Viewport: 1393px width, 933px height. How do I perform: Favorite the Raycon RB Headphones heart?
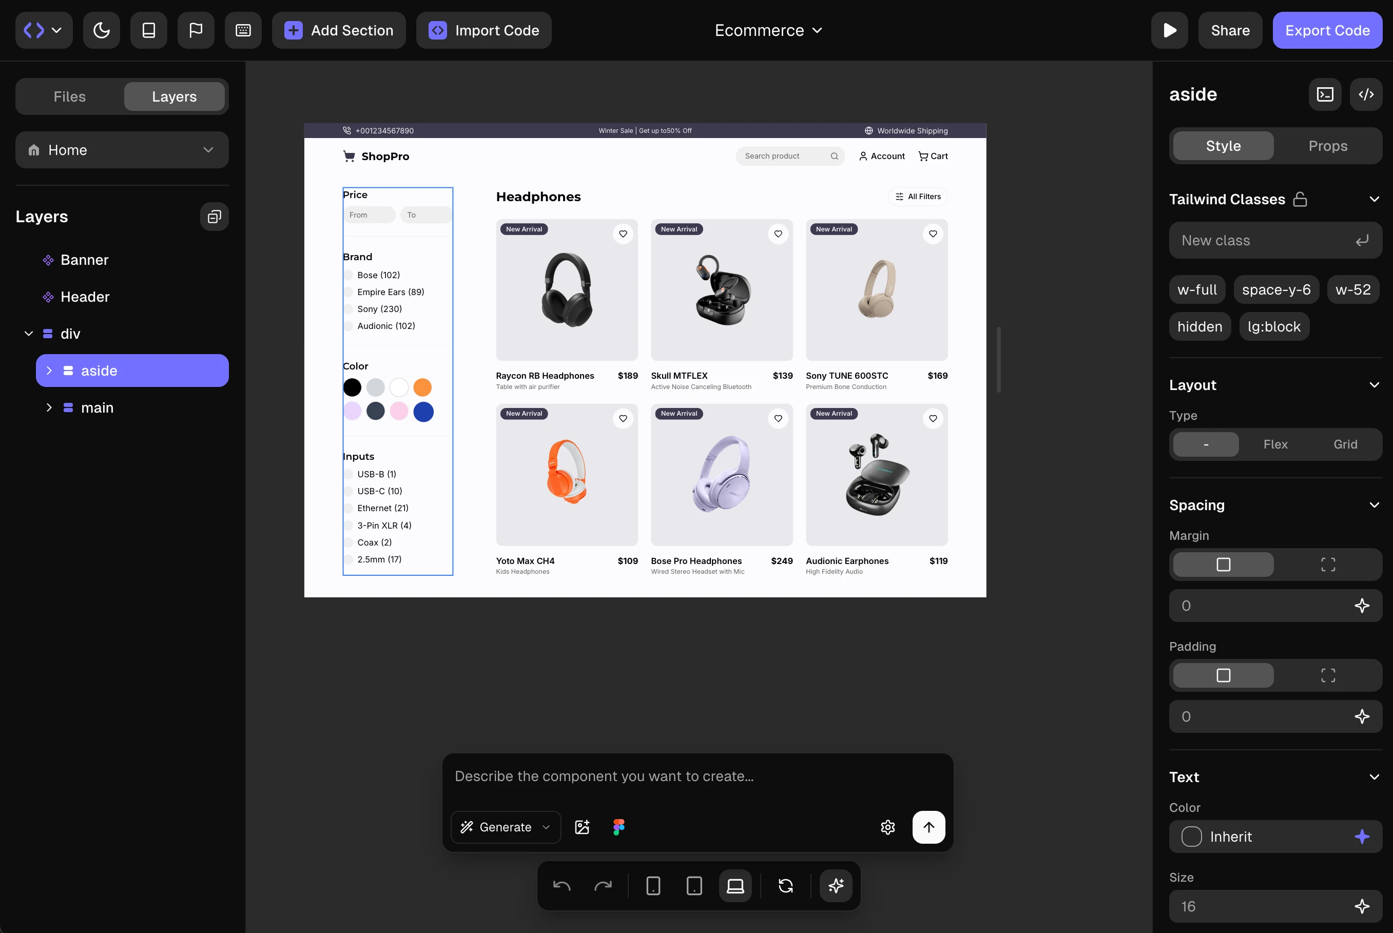point(623,234)
